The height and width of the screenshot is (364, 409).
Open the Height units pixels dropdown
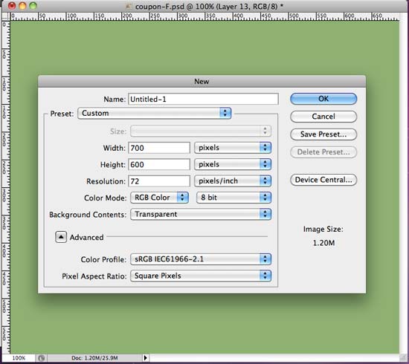coord(233,164)
